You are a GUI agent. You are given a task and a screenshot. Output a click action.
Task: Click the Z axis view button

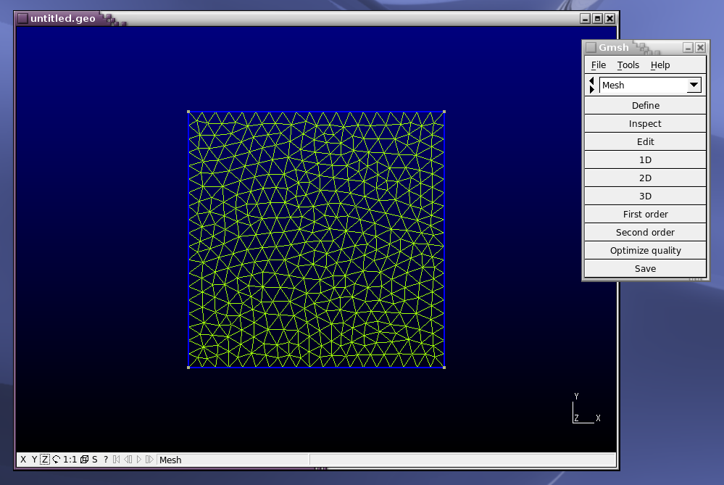click(45, 460)
